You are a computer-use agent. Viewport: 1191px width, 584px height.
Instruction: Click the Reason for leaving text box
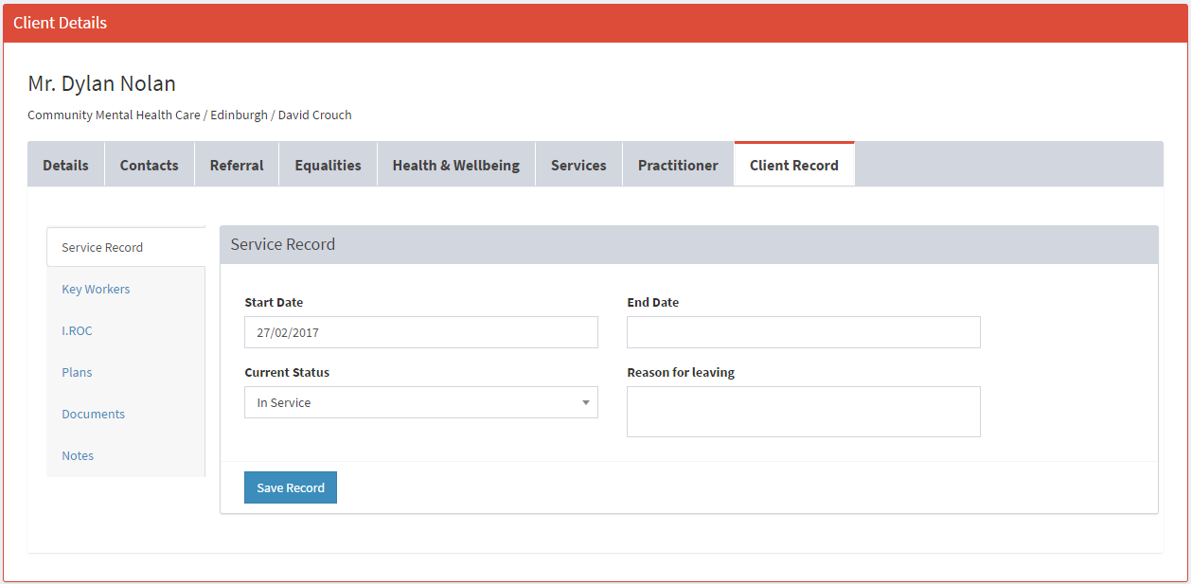[803, 412]
